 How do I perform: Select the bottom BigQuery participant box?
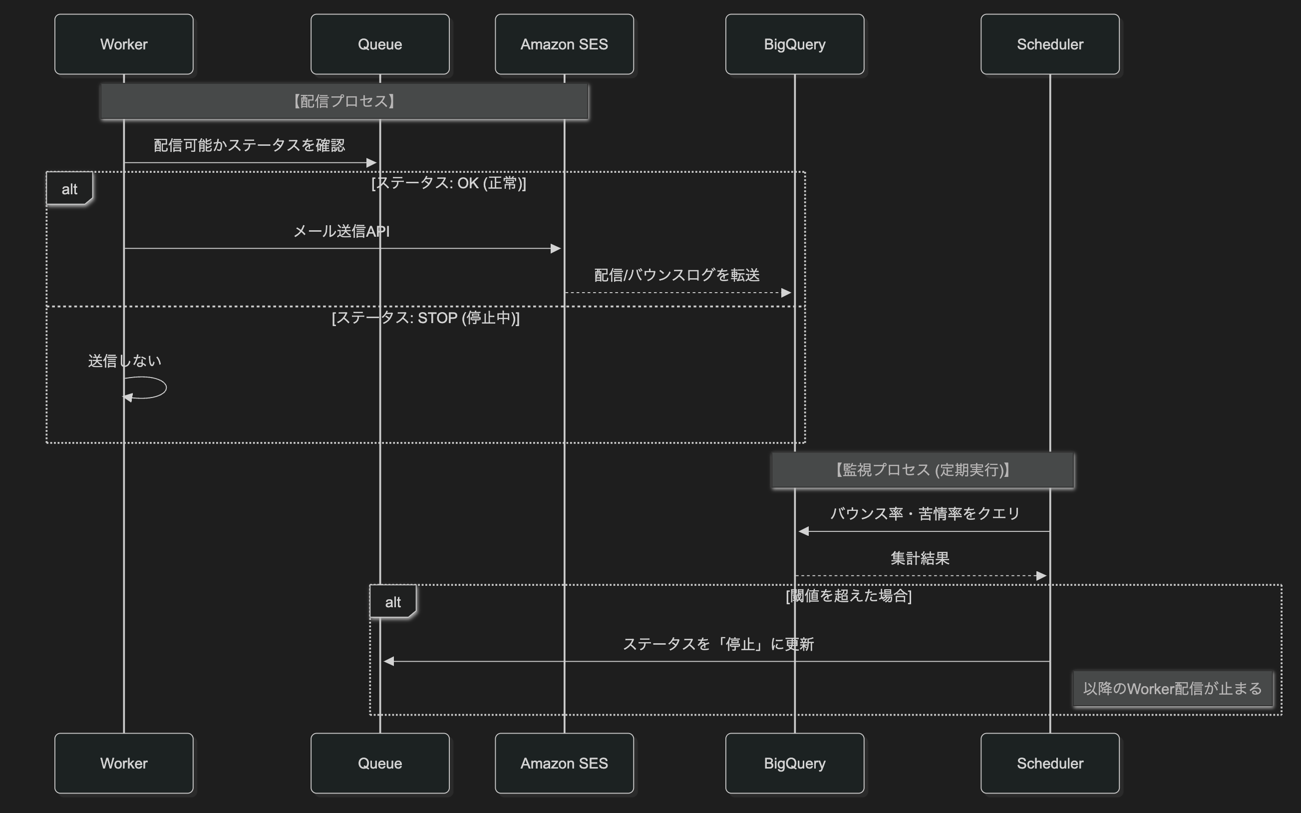(794, 763)
